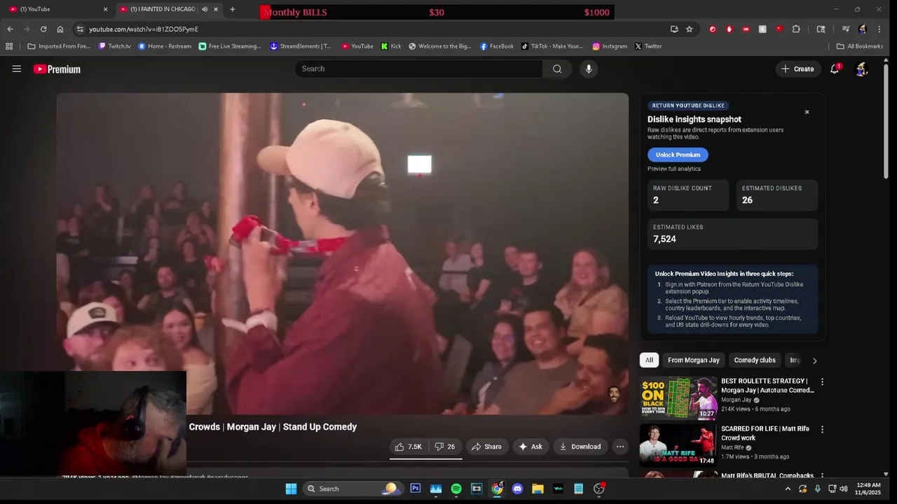This screenshot has width=897, height=504.
Task: Expand the All Bookmarks folder
Action: (860, 46)
